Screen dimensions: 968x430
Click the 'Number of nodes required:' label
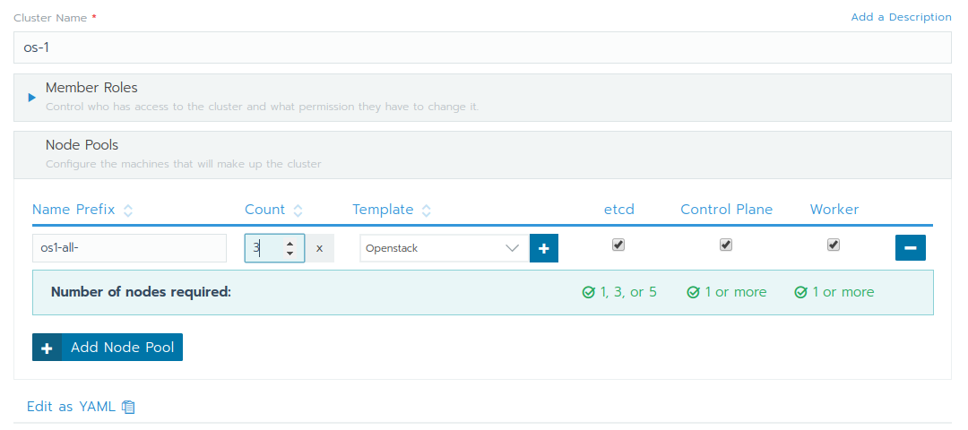141,292
